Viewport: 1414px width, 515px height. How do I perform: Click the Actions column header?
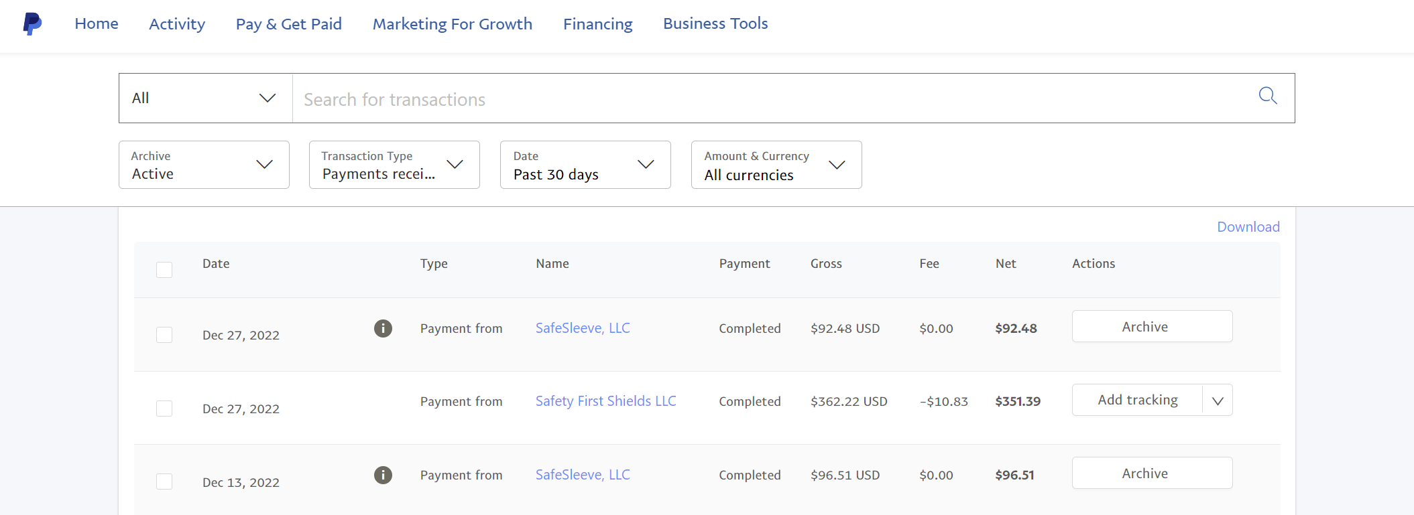[1094, 264]
